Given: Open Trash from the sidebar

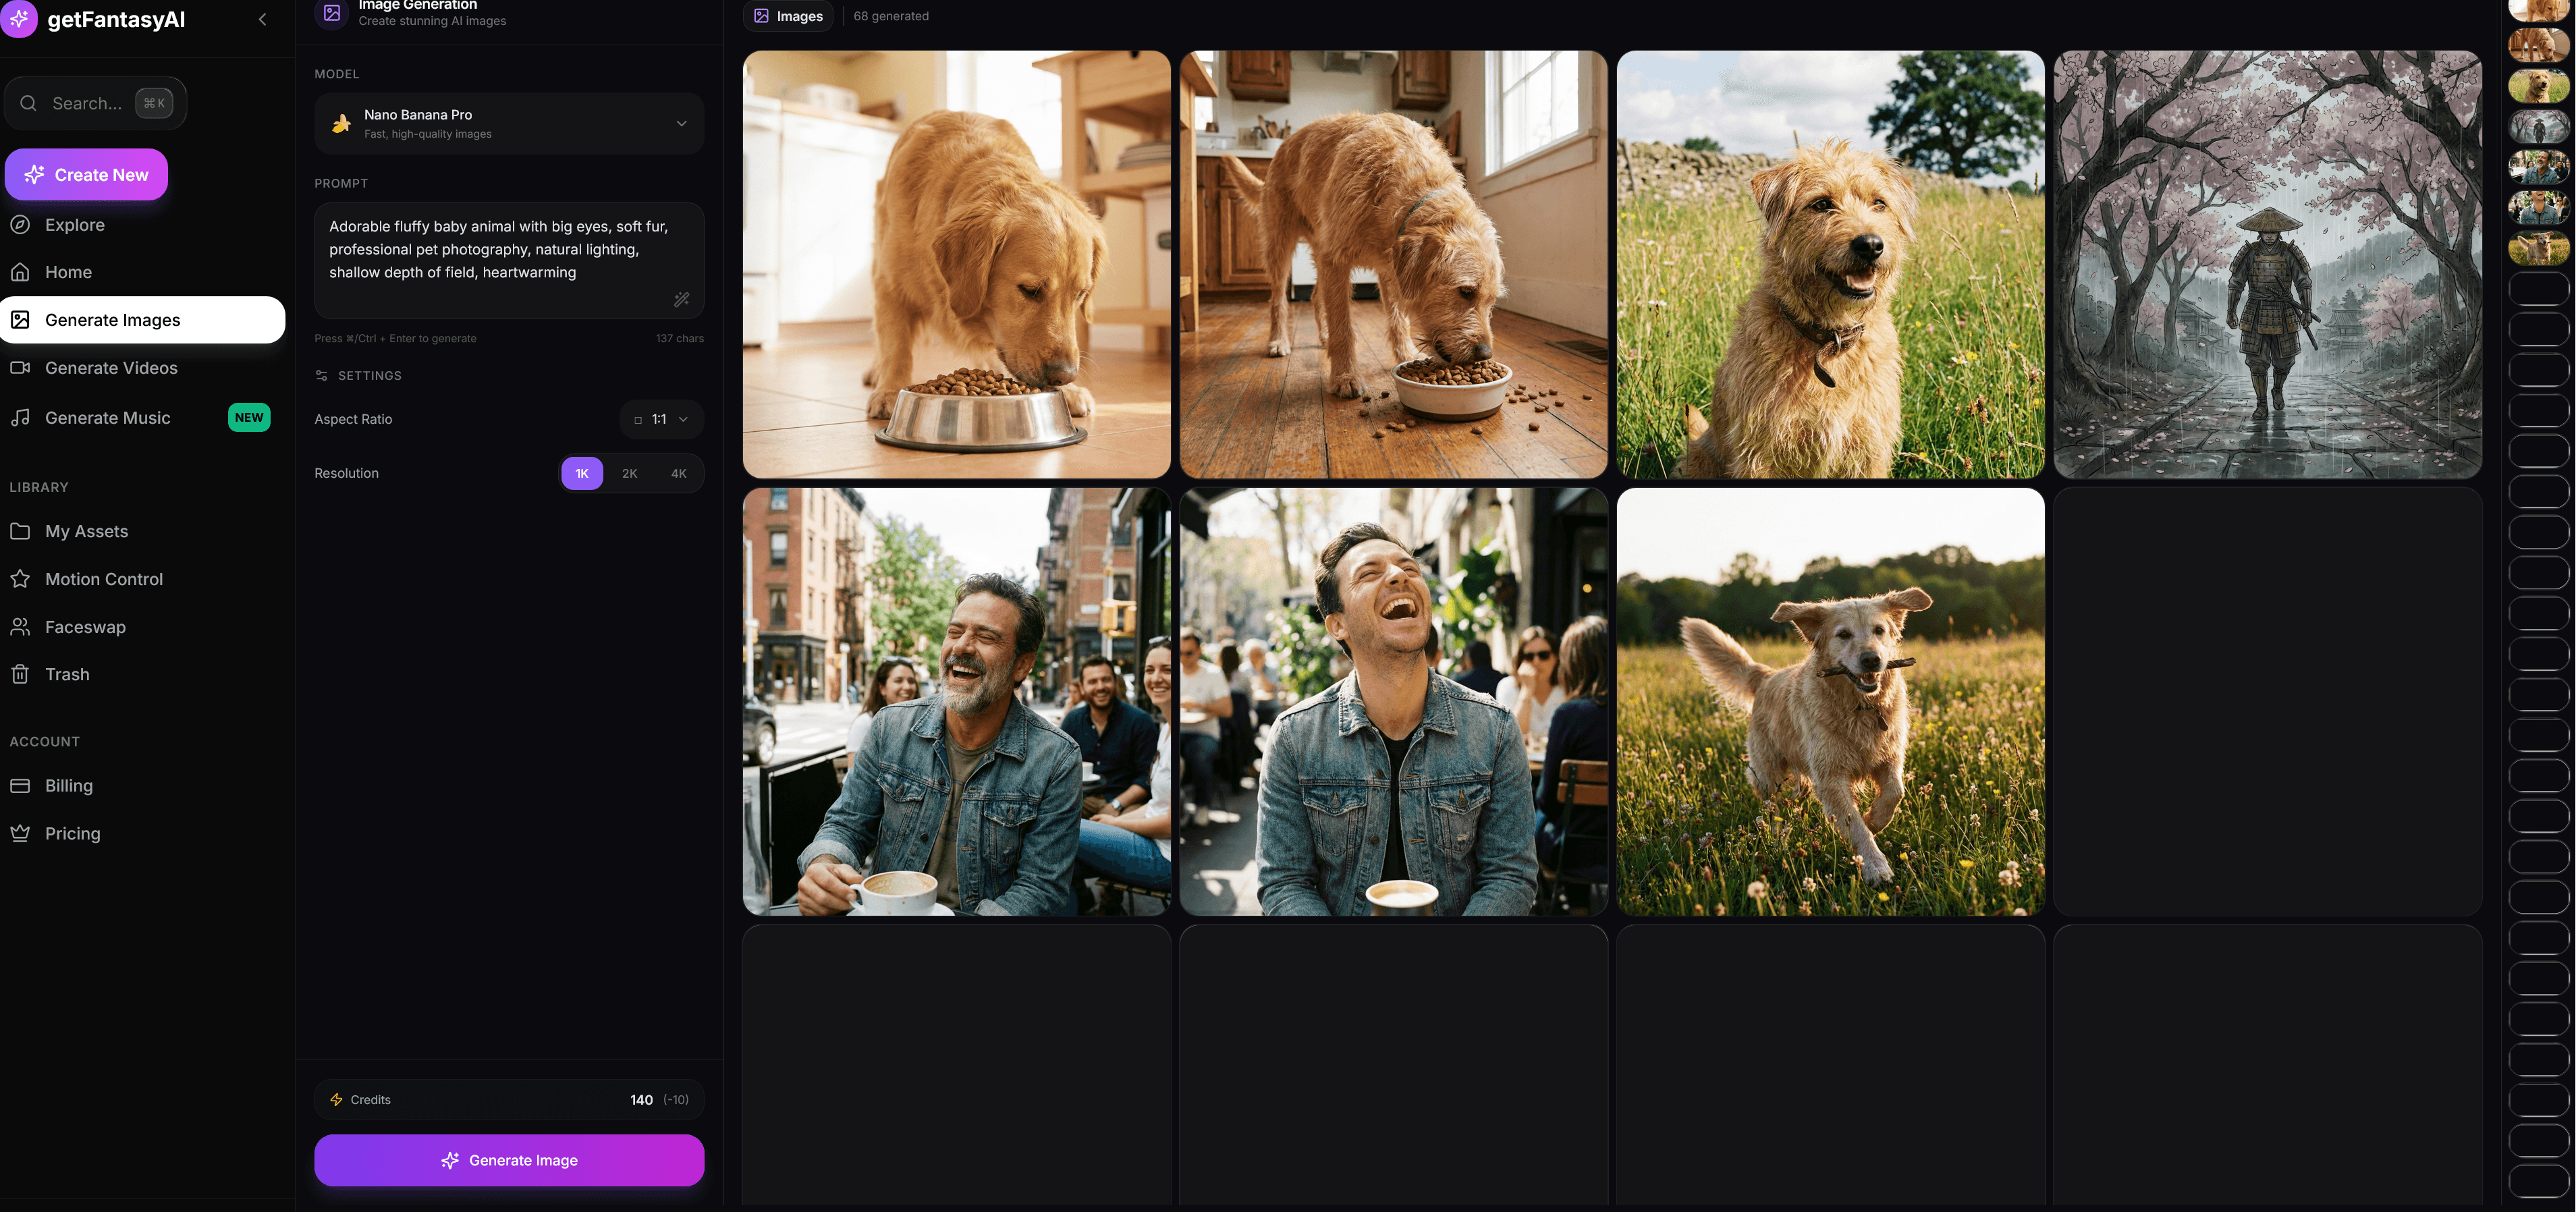Looking at the screenshot, I should pyautogui.click(x=67, y=675).
